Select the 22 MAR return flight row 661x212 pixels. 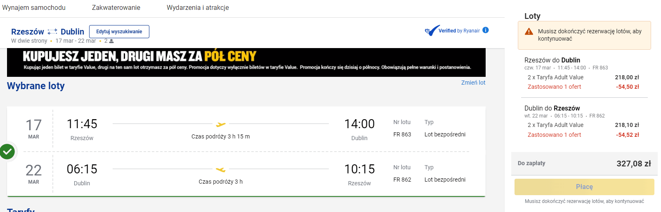coord(246,174)
